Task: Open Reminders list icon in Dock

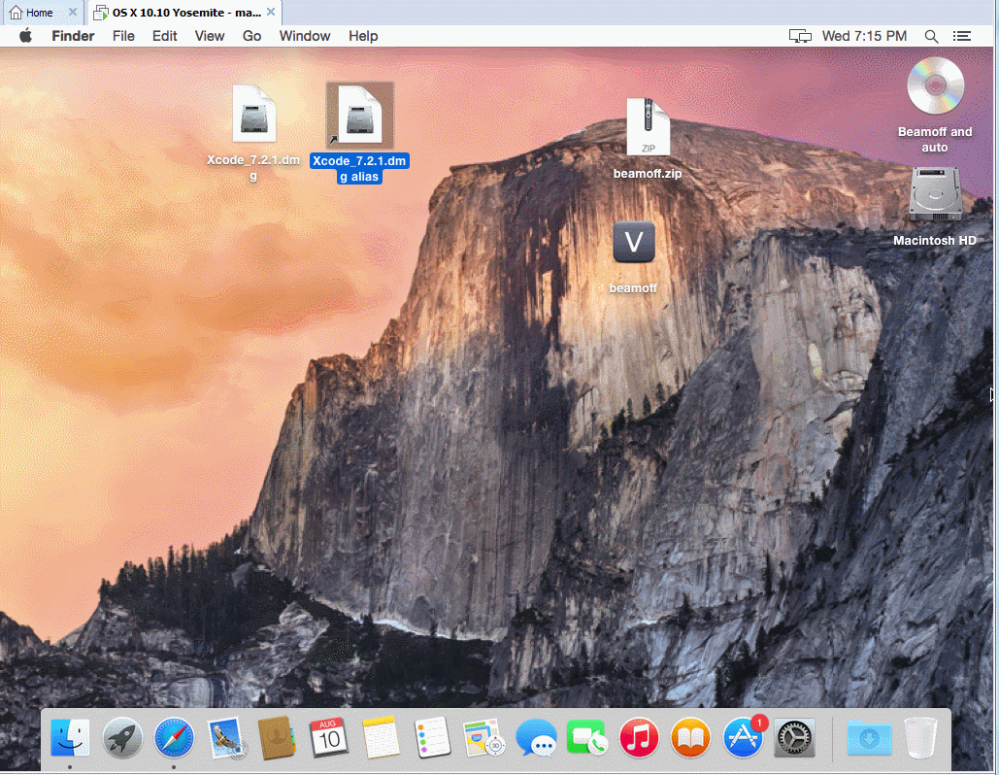Action: click(x=432, y=737)
